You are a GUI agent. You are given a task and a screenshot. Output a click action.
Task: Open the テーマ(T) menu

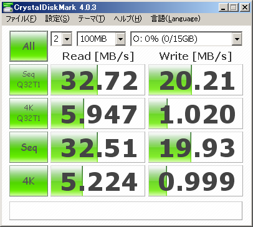(92, 19)
